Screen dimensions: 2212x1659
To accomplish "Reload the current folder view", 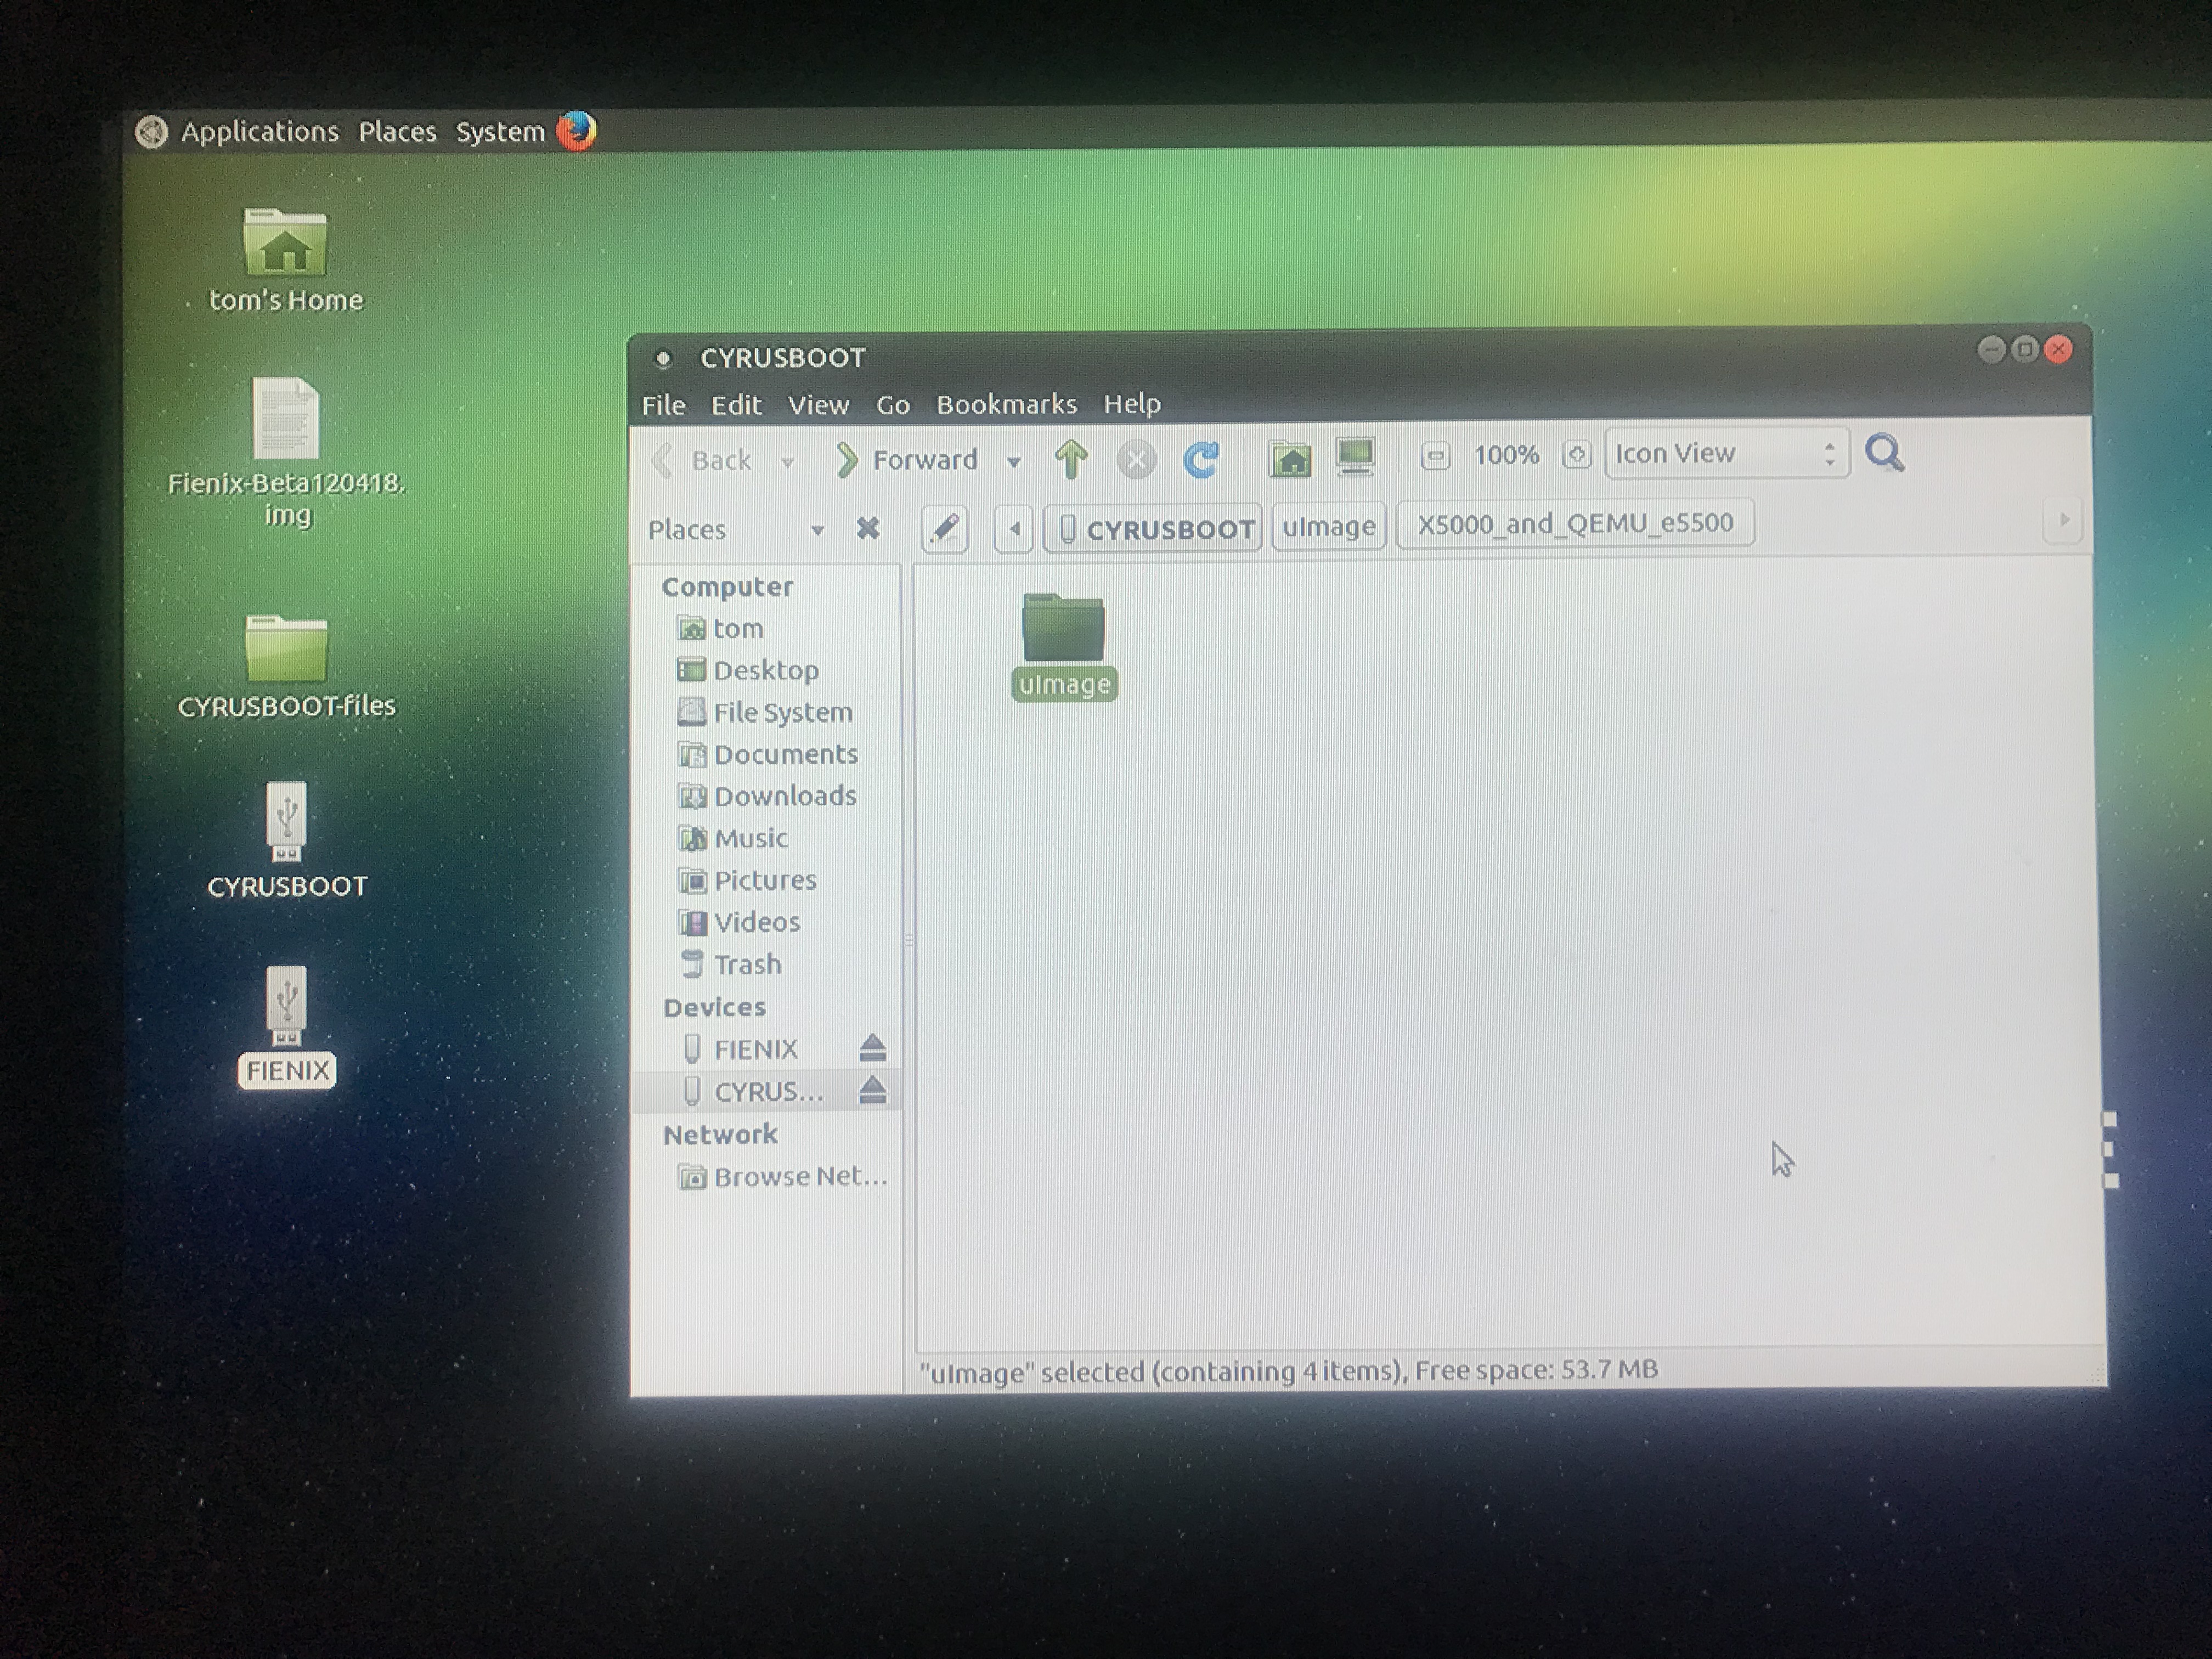I will (x=1200, y=459).
